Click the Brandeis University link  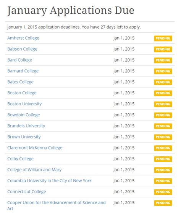coord(26,126)
